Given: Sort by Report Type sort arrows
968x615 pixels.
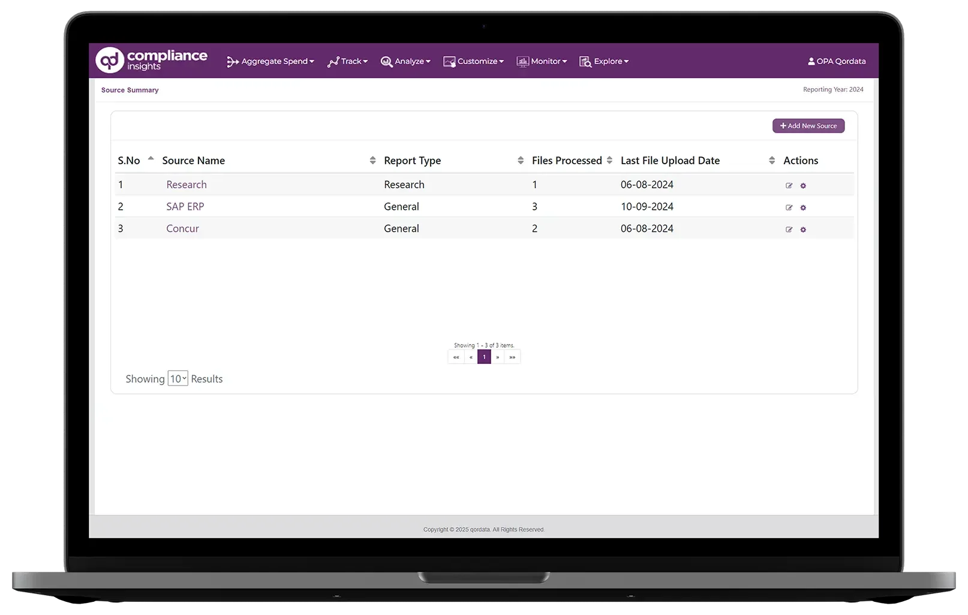Looking at the screenshot, I should [521, 161].
